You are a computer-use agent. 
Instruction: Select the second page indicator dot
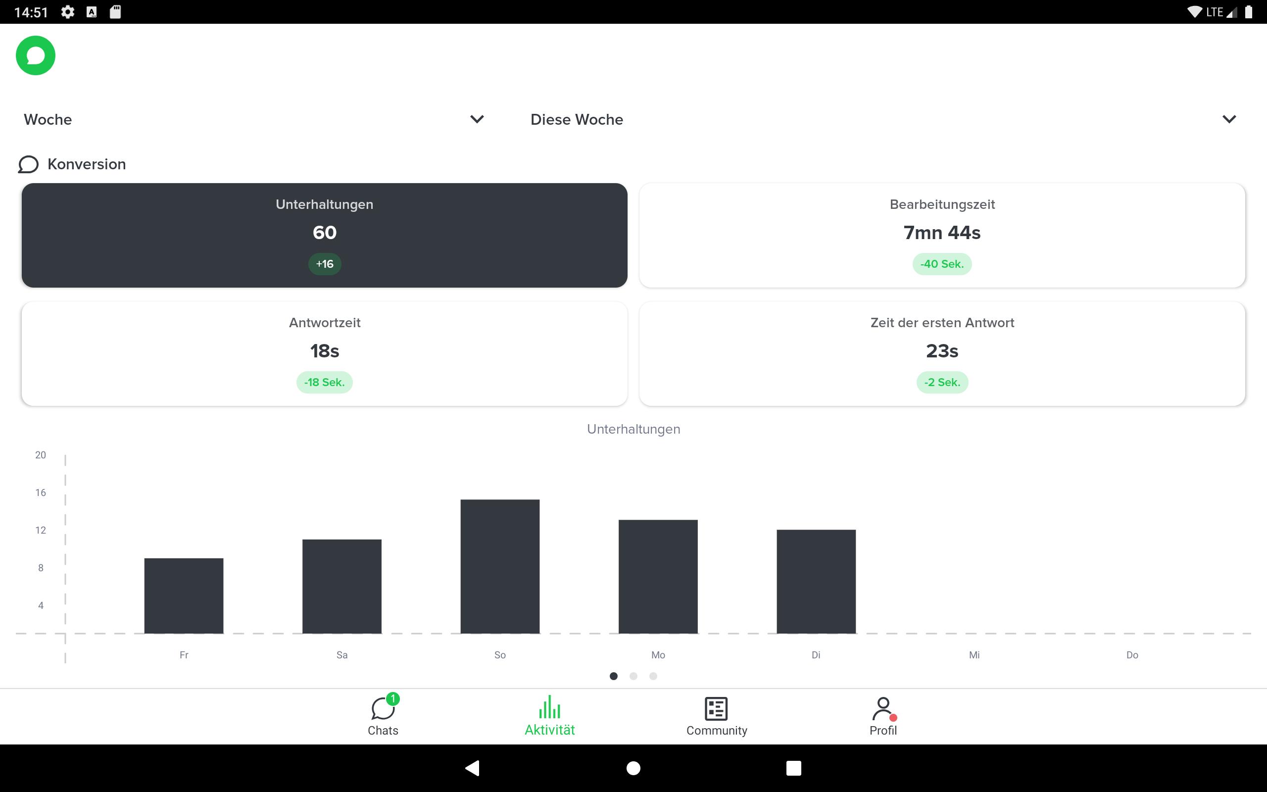633,676
